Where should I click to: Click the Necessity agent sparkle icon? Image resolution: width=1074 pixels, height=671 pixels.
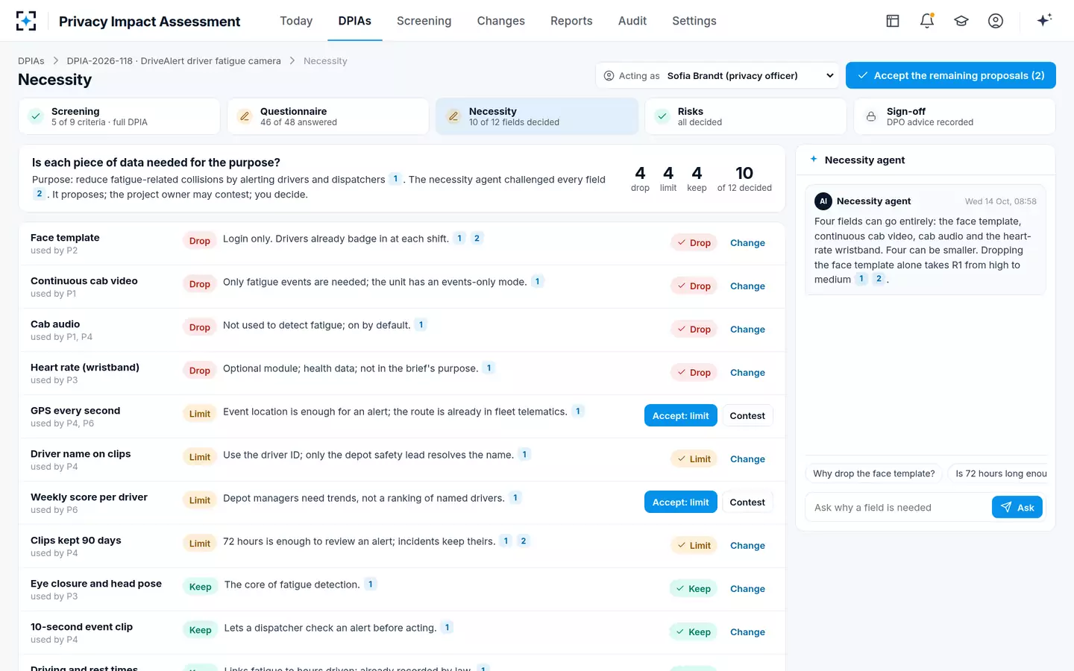(814, 160)
